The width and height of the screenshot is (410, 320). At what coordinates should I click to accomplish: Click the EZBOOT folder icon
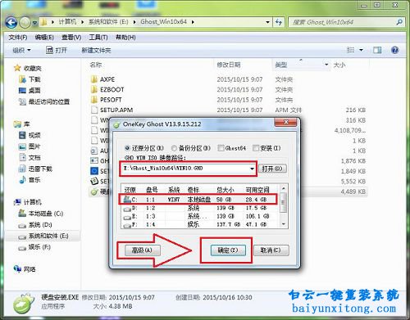pyautogui.click(x=94, y=89)
